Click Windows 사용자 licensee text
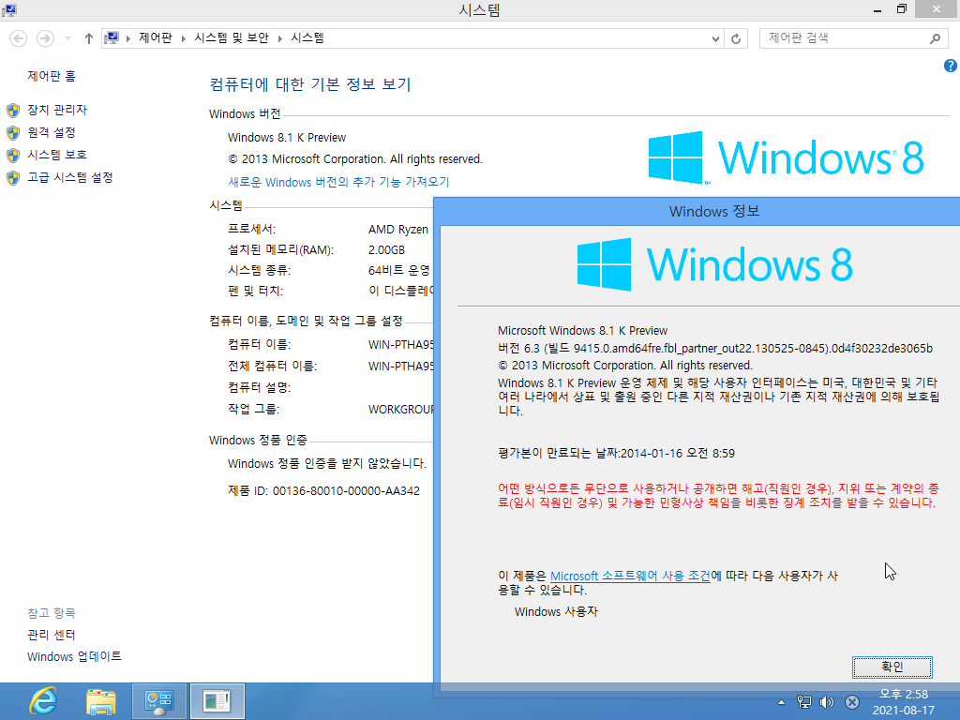This screenshot has width=960, height=720. (556, 611)
